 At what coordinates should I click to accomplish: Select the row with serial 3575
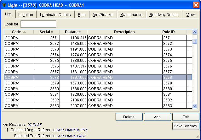tap(98, 60)
